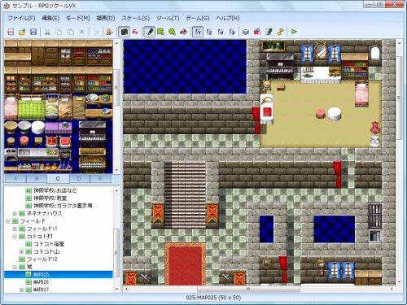
Task: Switch to tileset tab E
Action: coord(100,179)
